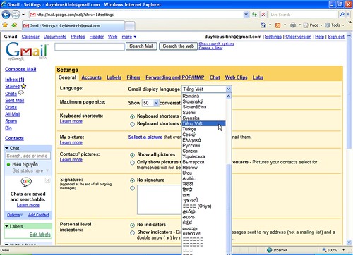Screen dimensions: 353x255
Task: Open the Tools toolbar menu
Action: click(335, 25)
